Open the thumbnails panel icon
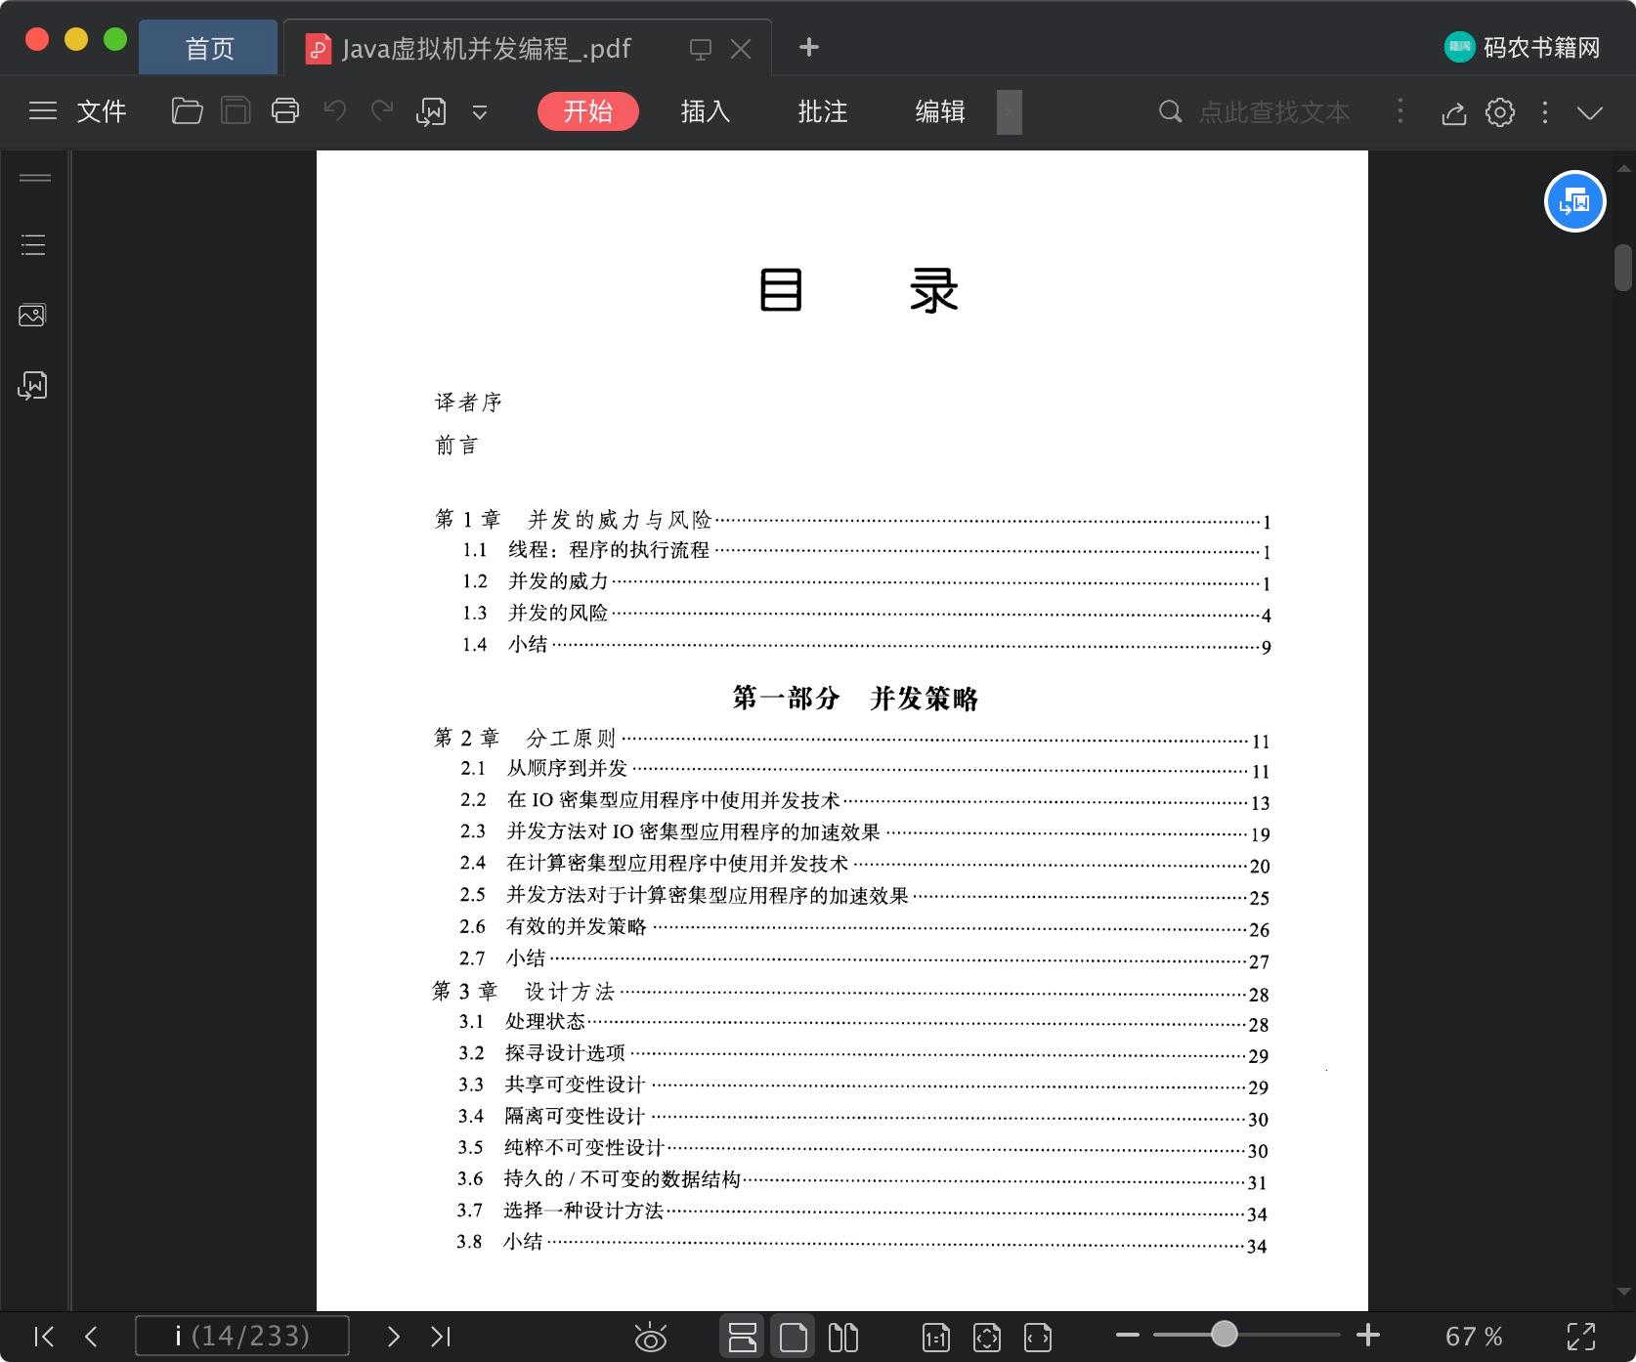1636x1362 pixels. (32, 315)
